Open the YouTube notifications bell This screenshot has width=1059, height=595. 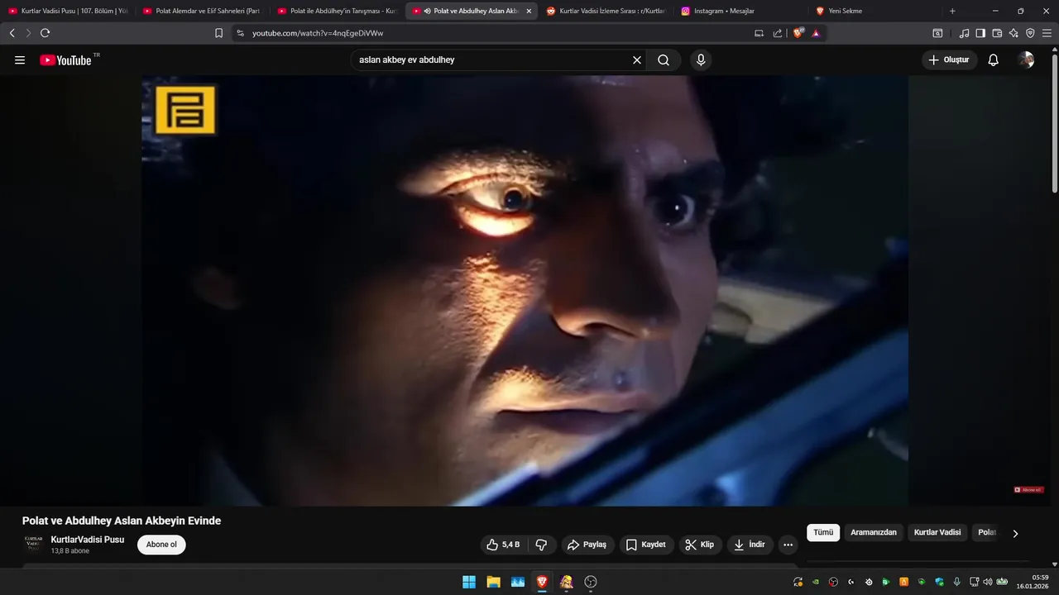click(x=994, y=60)
